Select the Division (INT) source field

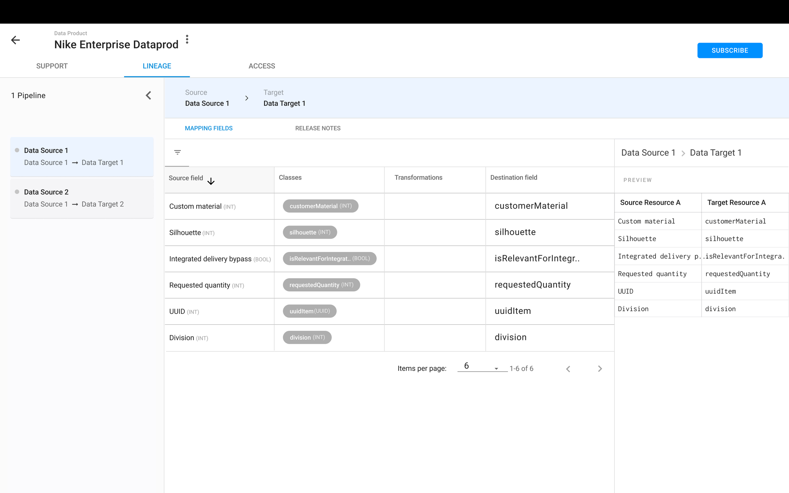(x=188, y=338)
